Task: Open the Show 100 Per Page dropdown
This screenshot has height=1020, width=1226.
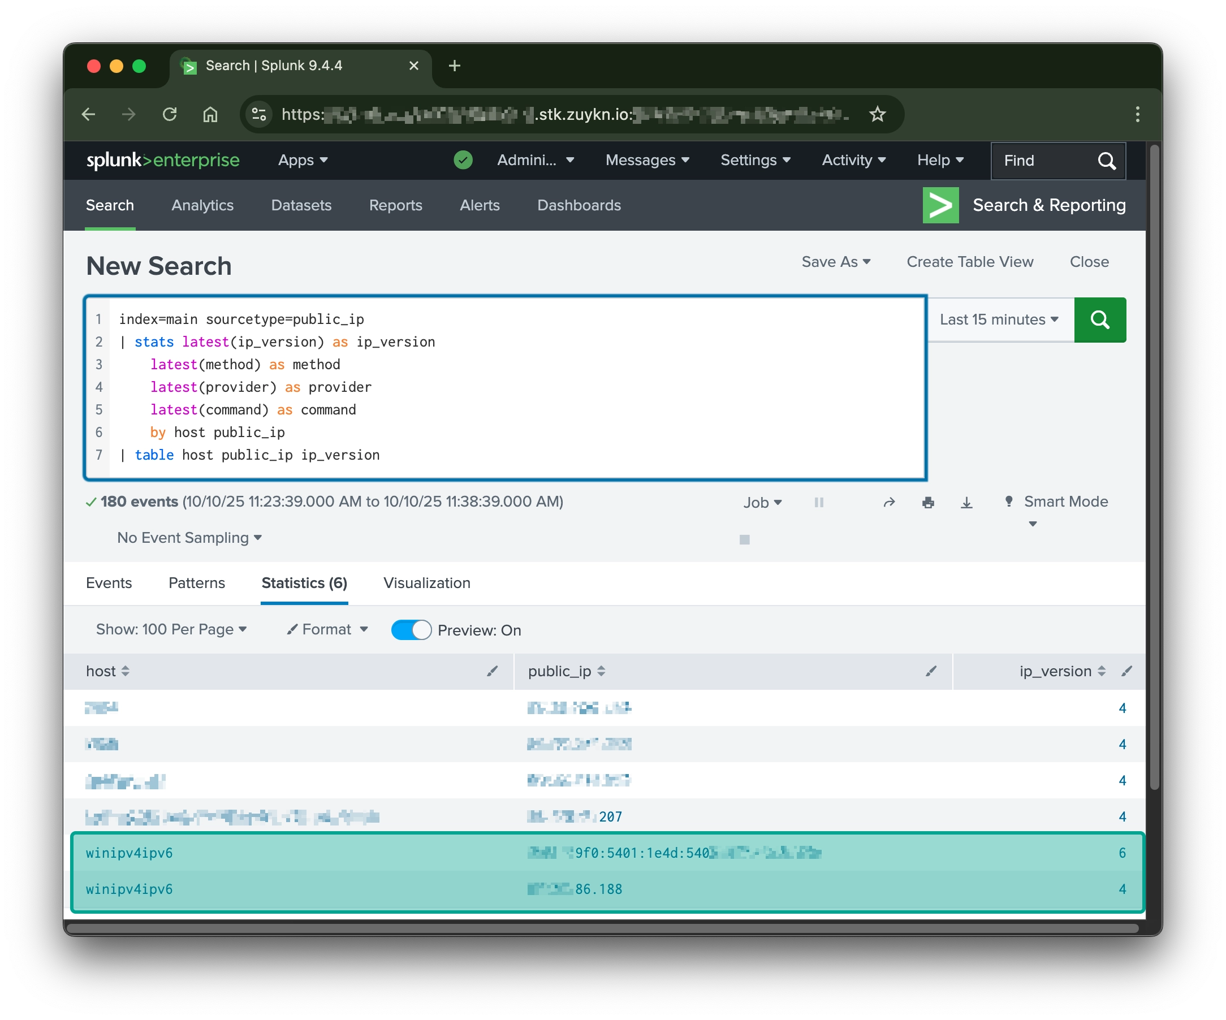Action: (x=171, y=629)
